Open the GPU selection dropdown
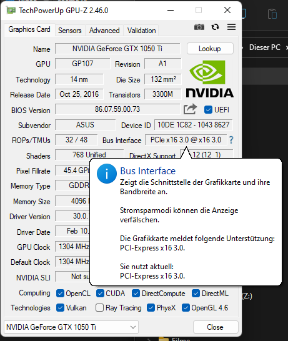Image resolution: width=288 pixels, height=341 pixels. pyautogui.click(x=71, y=327)
